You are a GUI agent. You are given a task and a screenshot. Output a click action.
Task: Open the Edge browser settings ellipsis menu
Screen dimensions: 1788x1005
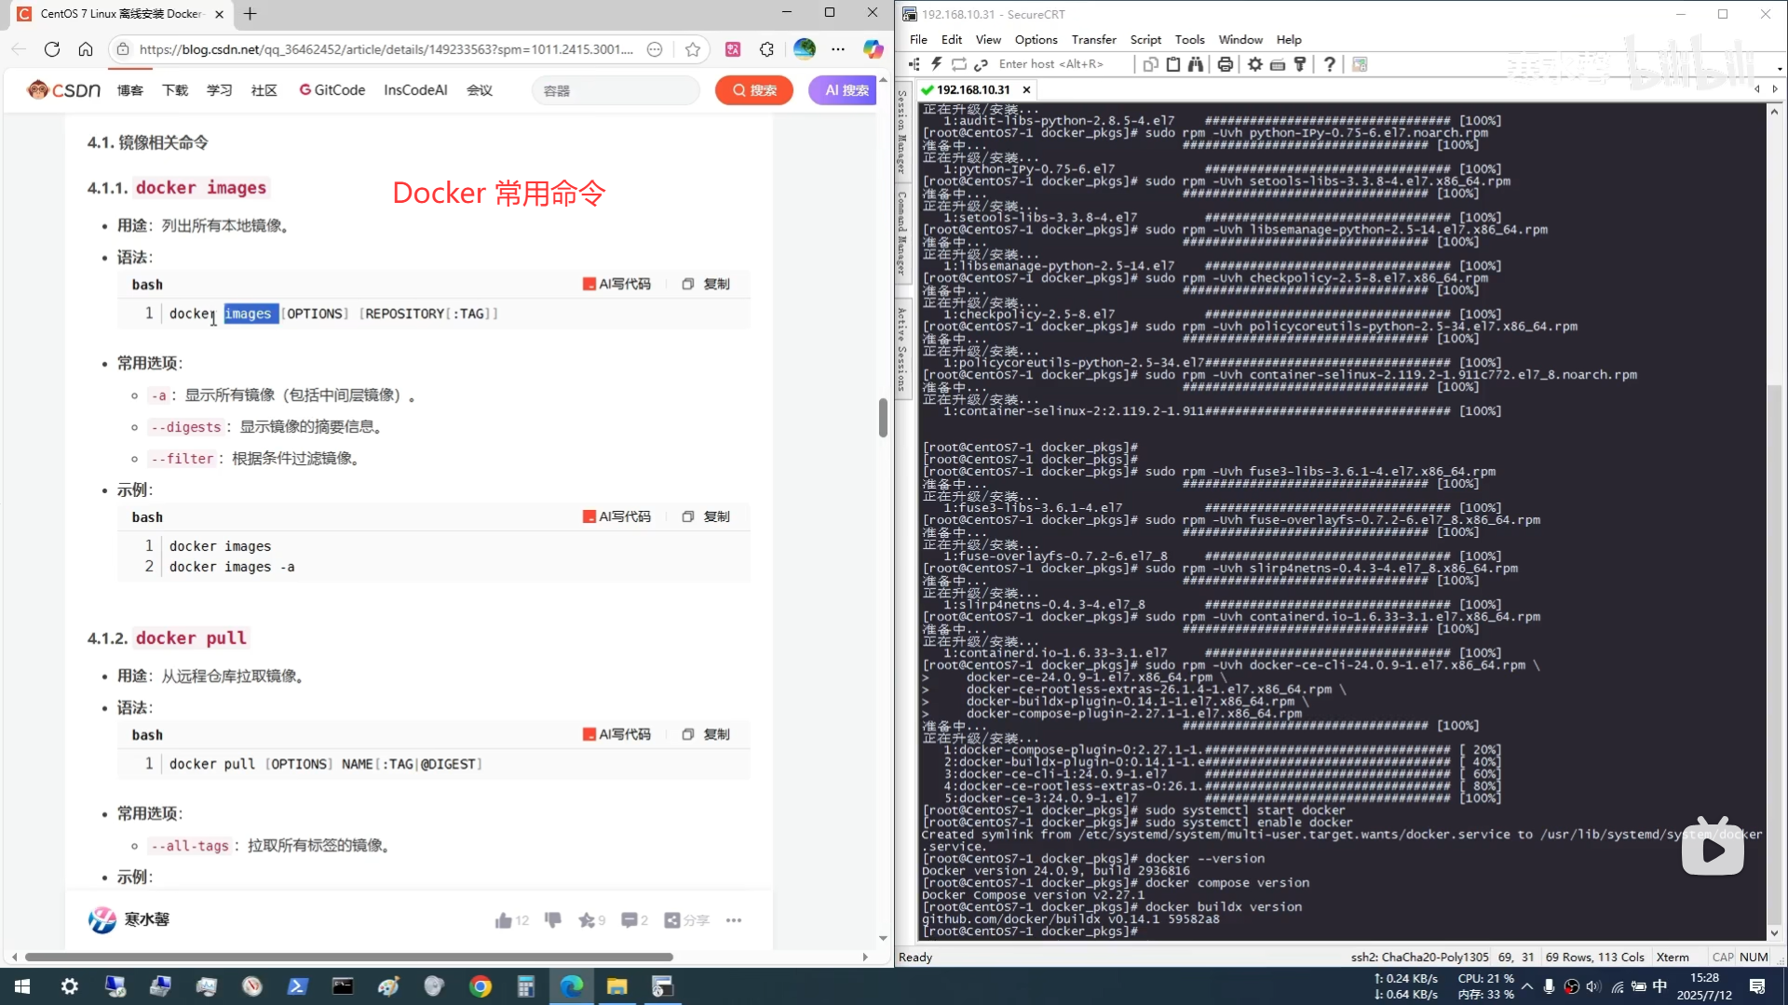838,49
